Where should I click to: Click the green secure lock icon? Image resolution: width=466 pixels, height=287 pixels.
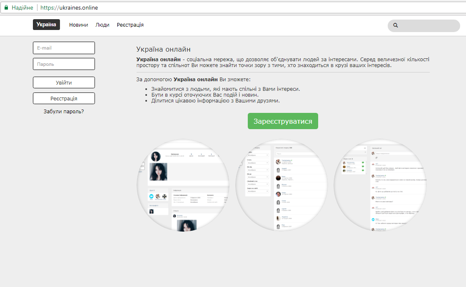[6, 7]
